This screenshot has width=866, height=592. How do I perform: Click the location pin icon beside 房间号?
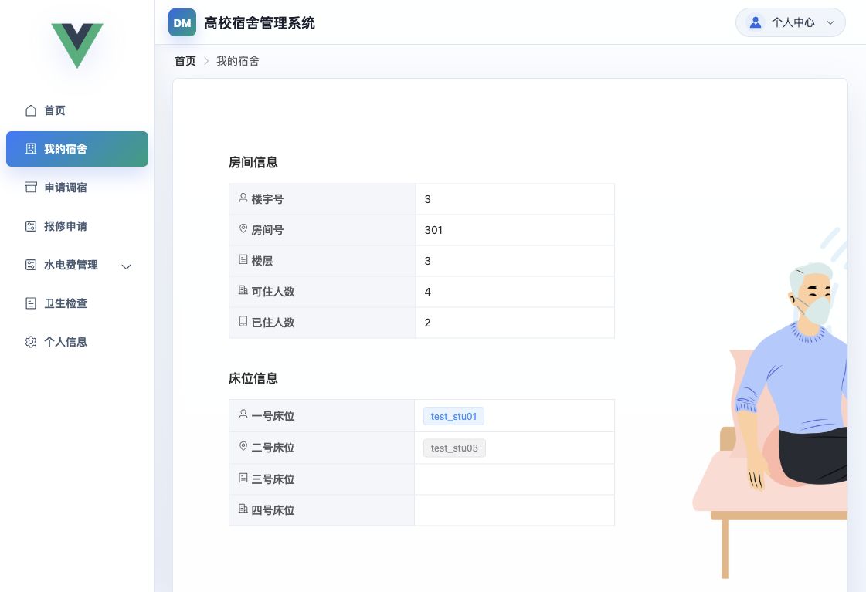pyautogui.click(x=243, y=228)
